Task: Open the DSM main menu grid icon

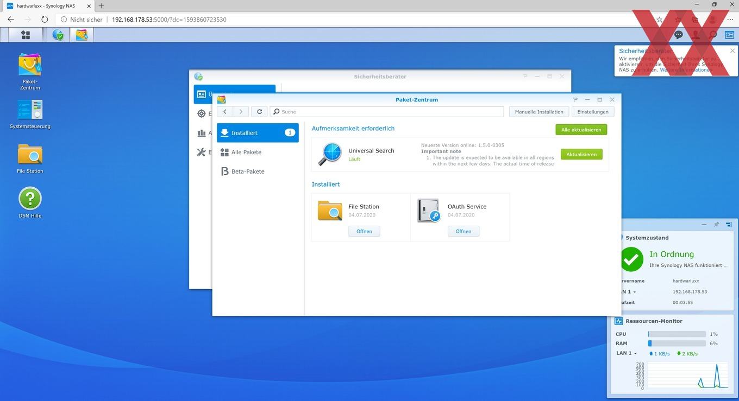Action: (26, 35)
